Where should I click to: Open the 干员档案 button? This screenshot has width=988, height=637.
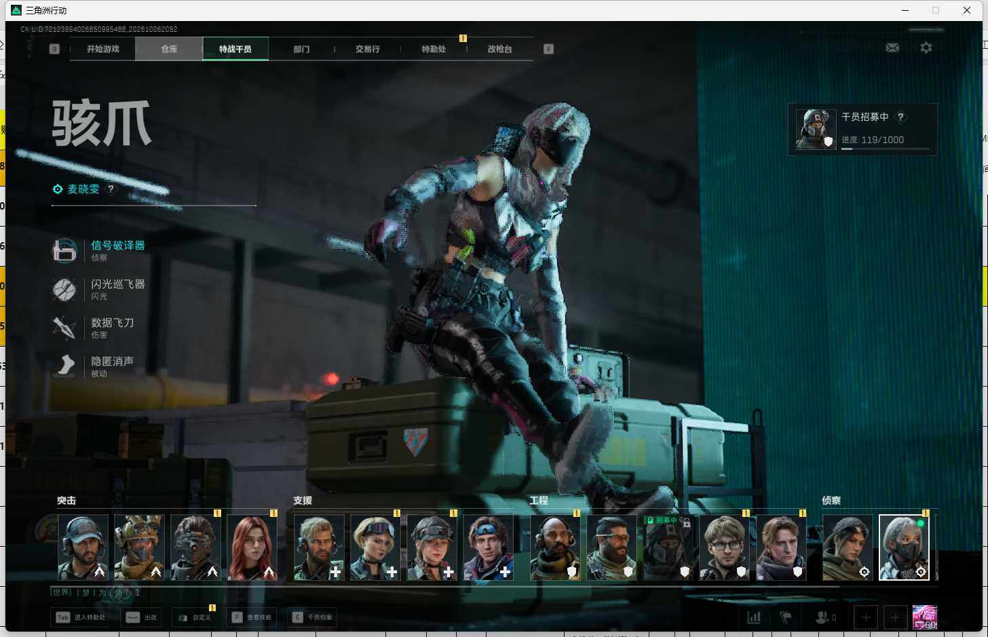coord(312,617)
